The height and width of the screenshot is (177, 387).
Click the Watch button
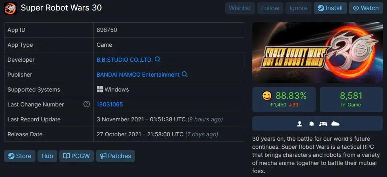tap(366, 8)
